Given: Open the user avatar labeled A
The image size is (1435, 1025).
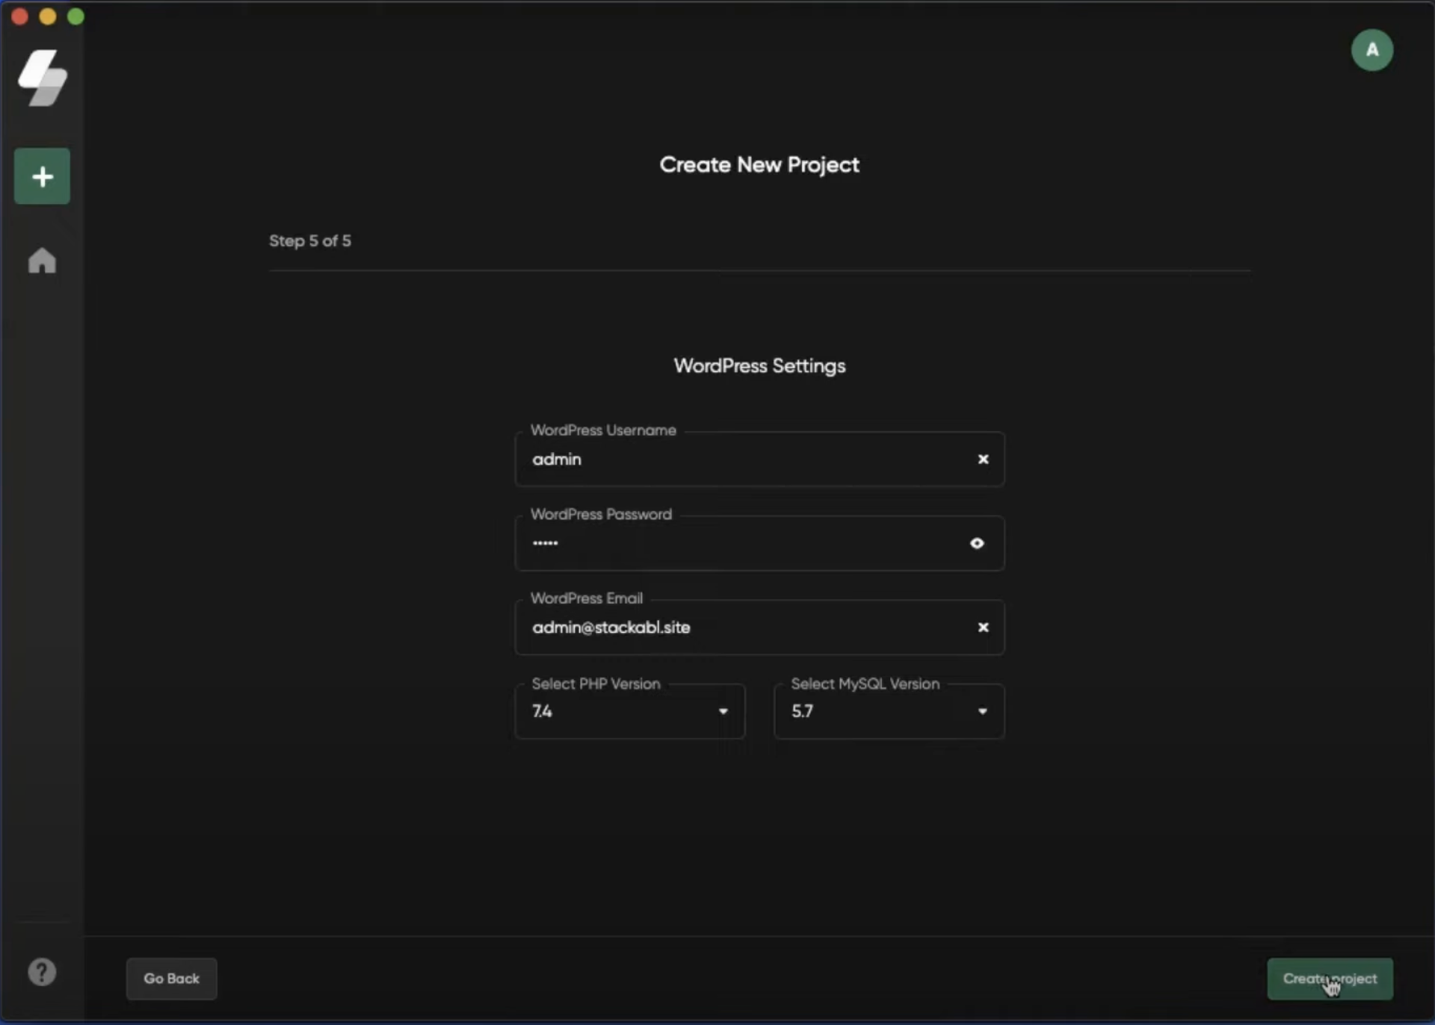Looking at the screenshot, I should pos(1371,50).
